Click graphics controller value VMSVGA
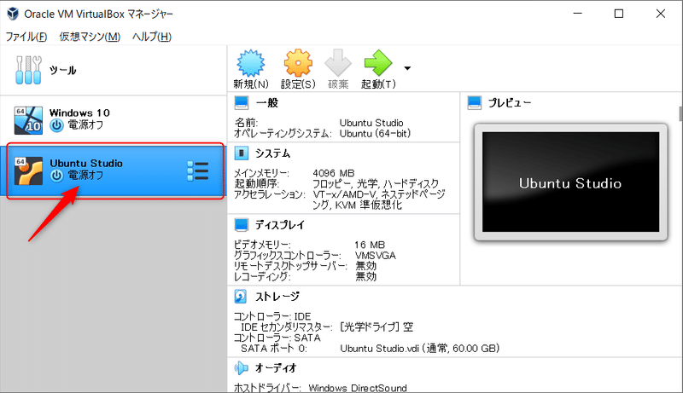 (x=376, y=256)
